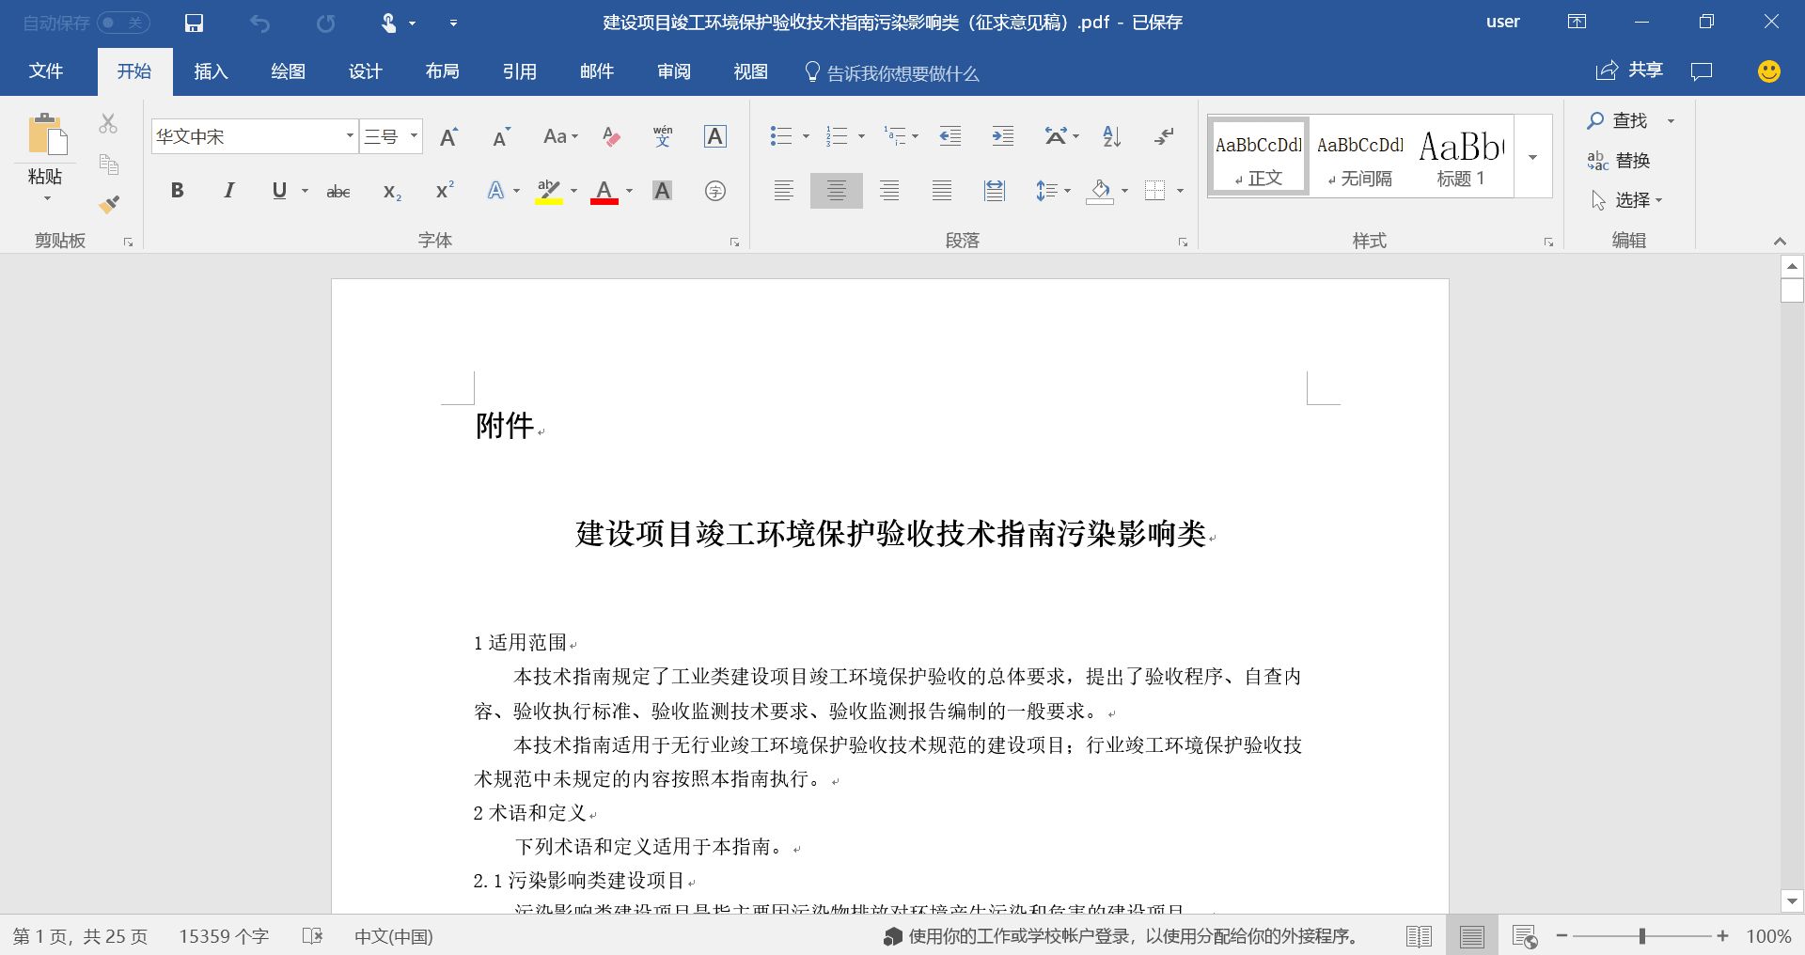1805x955 pixels.
Task: Activate the Format Painter brush
Action: [108, 204]
